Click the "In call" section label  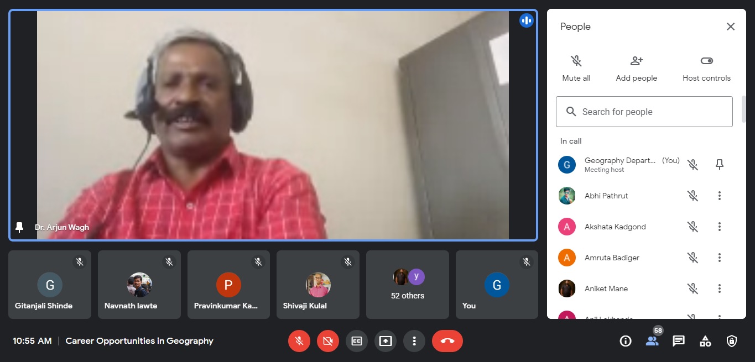tap(571, 141)
